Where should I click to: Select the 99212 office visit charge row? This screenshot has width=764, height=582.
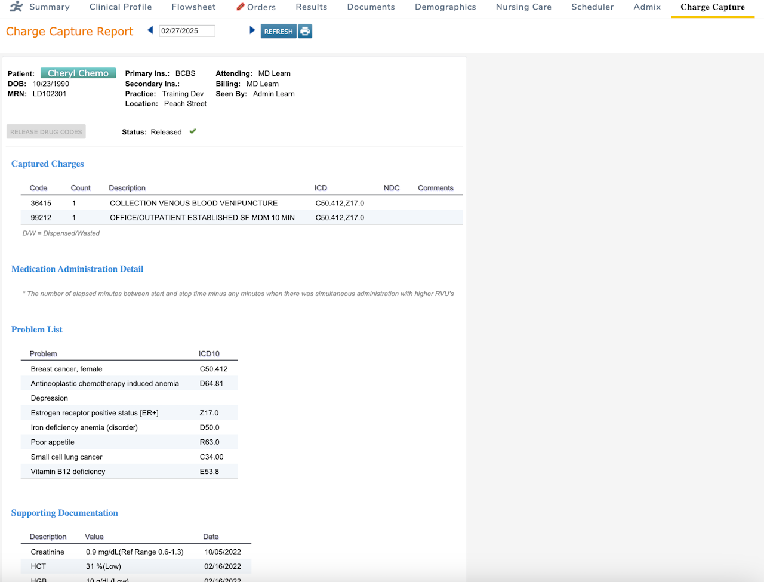coord(242,217)
